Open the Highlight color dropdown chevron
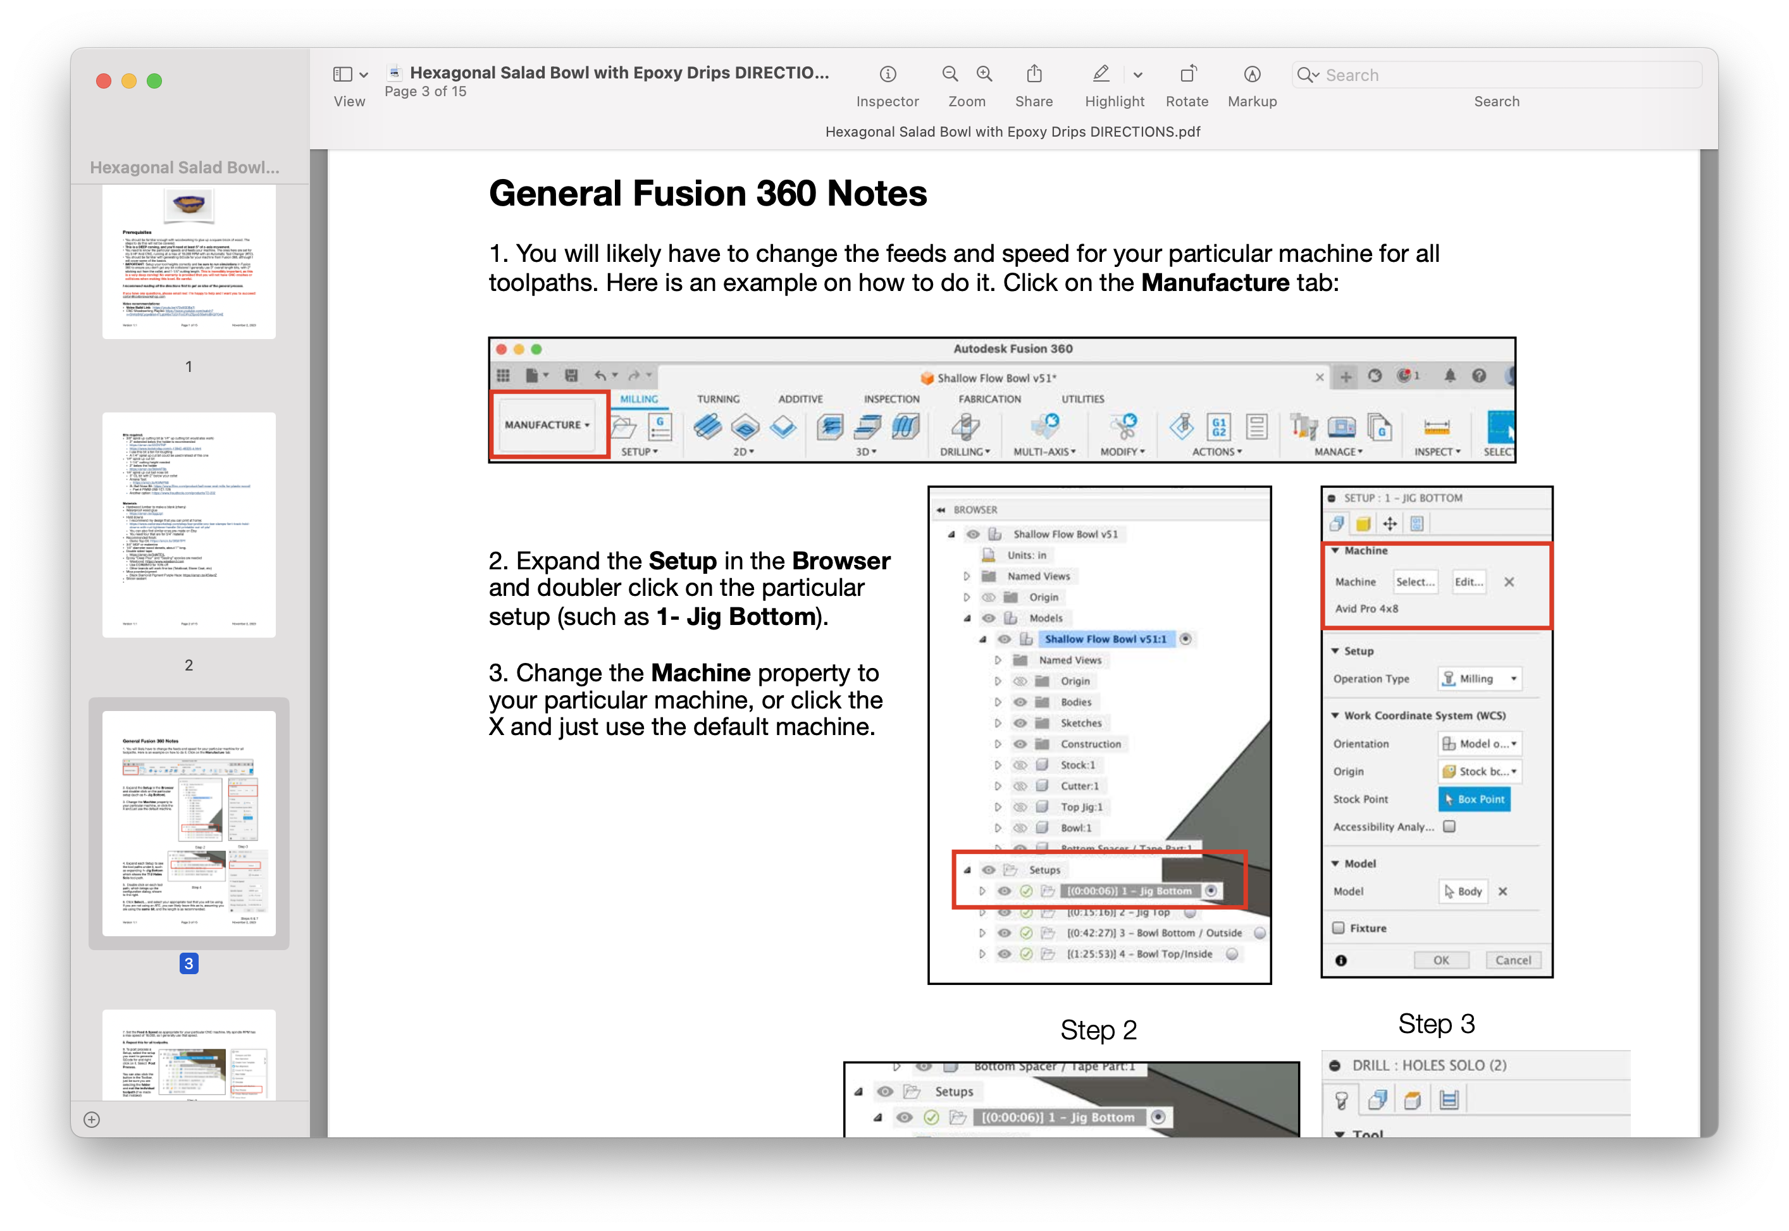 click(x=1138, y=75)
